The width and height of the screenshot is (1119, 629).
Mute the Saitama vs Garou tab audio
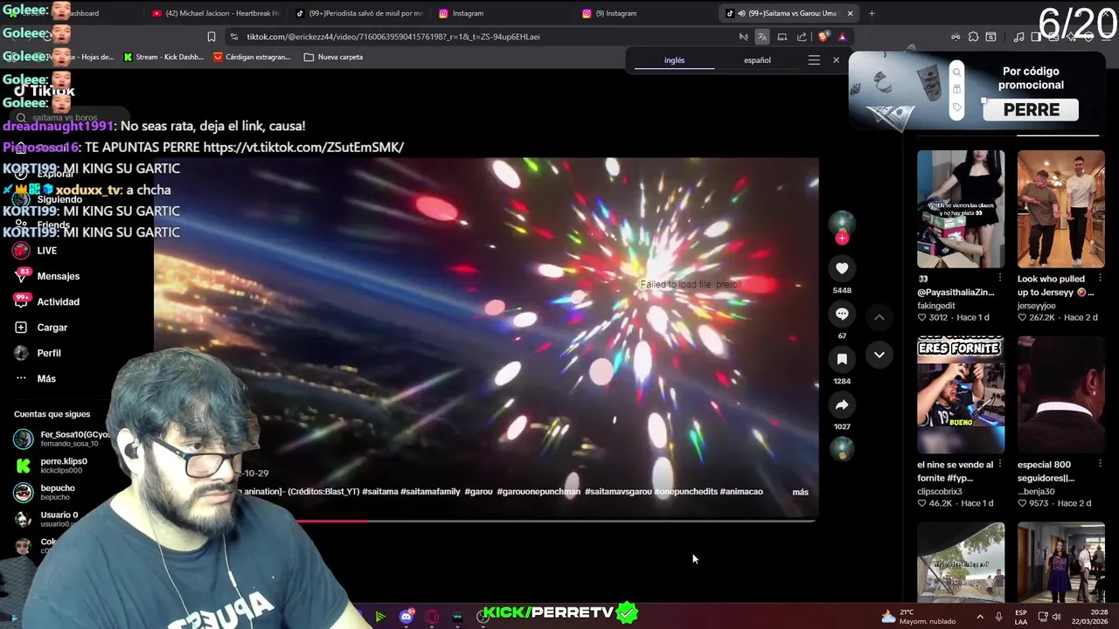pyautogui.click(x=741, y=13)
